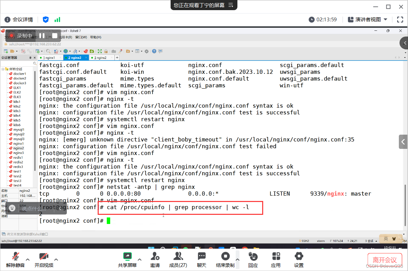
Task: Click Xshell fullscreen toolbar icon
Action: (x=100, y=51)
